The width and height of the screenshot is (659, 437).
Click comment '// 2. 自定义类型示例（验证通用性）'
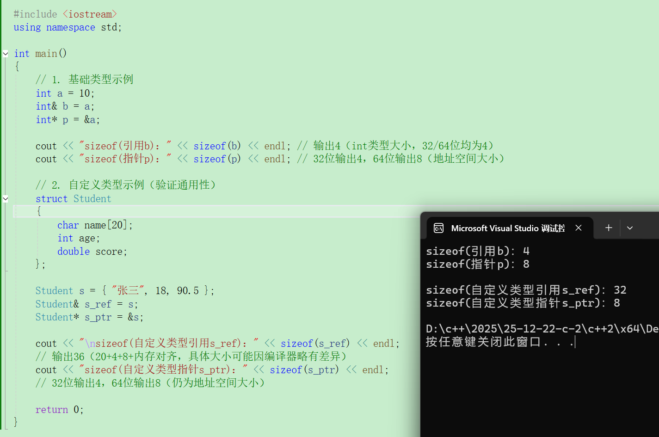pyautogui.click(x=126, y=185)
